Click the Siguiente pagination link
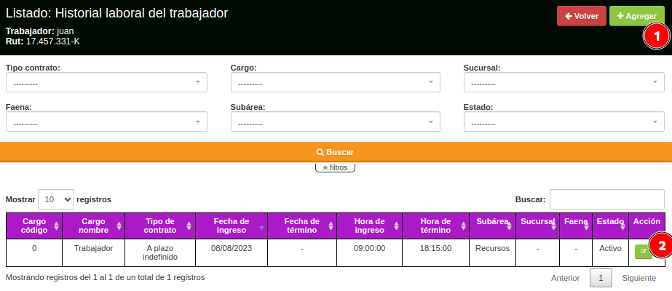The height and width of the screenshot is (291, 672). pyautogui.click(x=639, y=278)
